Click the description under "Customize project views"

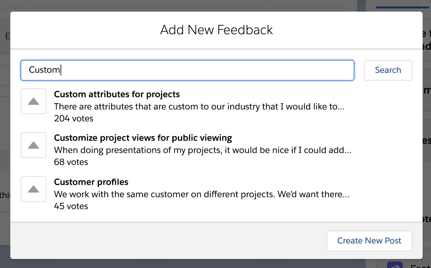point(203,150)
